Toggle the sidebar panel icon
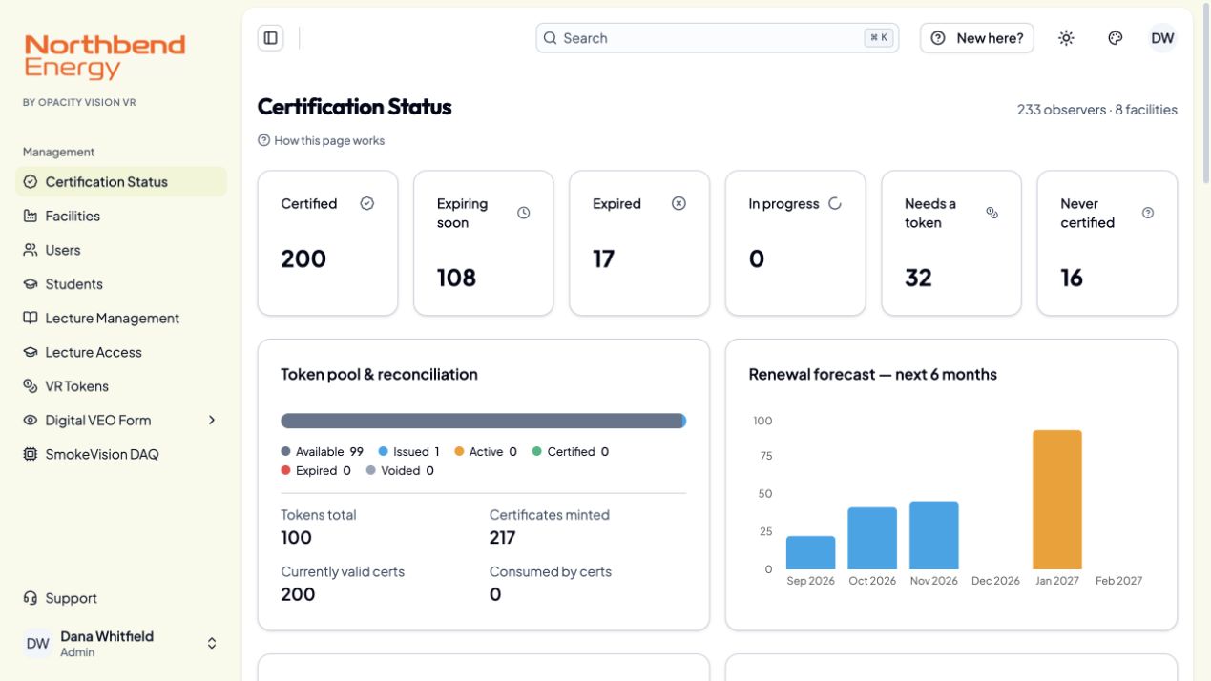The image size is (1211, 681). click(x=271, y=38)
